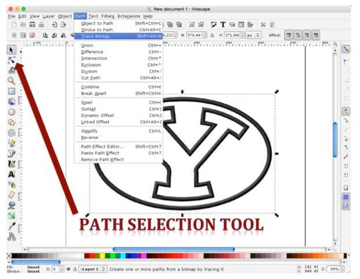Select the Gradient tool
The width and height of the screenshot is (360, 279).
tap(12, 215)
